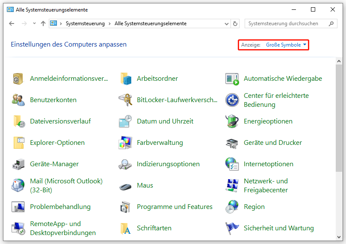346x244 pixels.
Task: Click the Alle Systemsteuerungselemente breadcrumb
Action: [x=151, y=24]
